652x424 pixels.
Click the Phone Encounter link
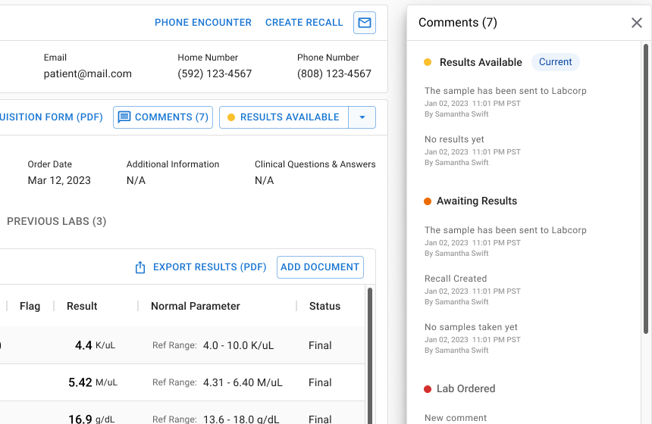203,23
